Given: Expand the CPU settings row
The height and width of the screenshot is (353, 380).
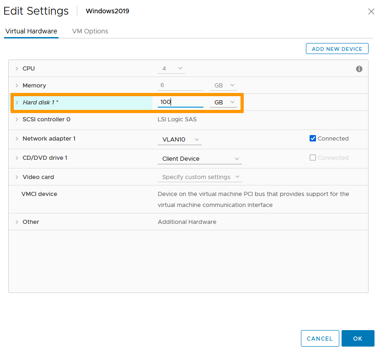Looking at the screenshot, I should click(x=17, y=69).
